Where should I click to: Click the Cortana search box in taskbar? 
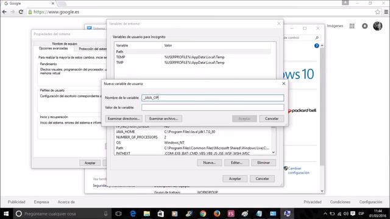(x=62, y=214)
